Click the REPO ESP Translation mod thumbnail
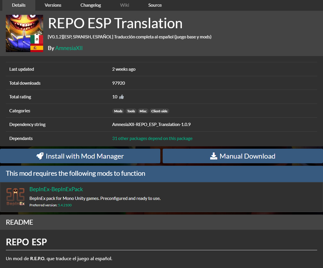The height and width of the screenshot is (268, 323). coord(24,33)
